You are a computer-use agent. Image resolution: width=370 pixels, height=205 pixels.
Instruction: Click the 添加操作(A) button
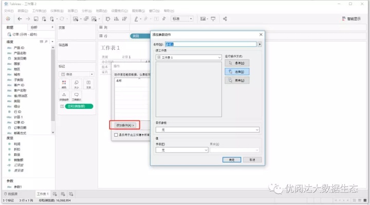125,125
